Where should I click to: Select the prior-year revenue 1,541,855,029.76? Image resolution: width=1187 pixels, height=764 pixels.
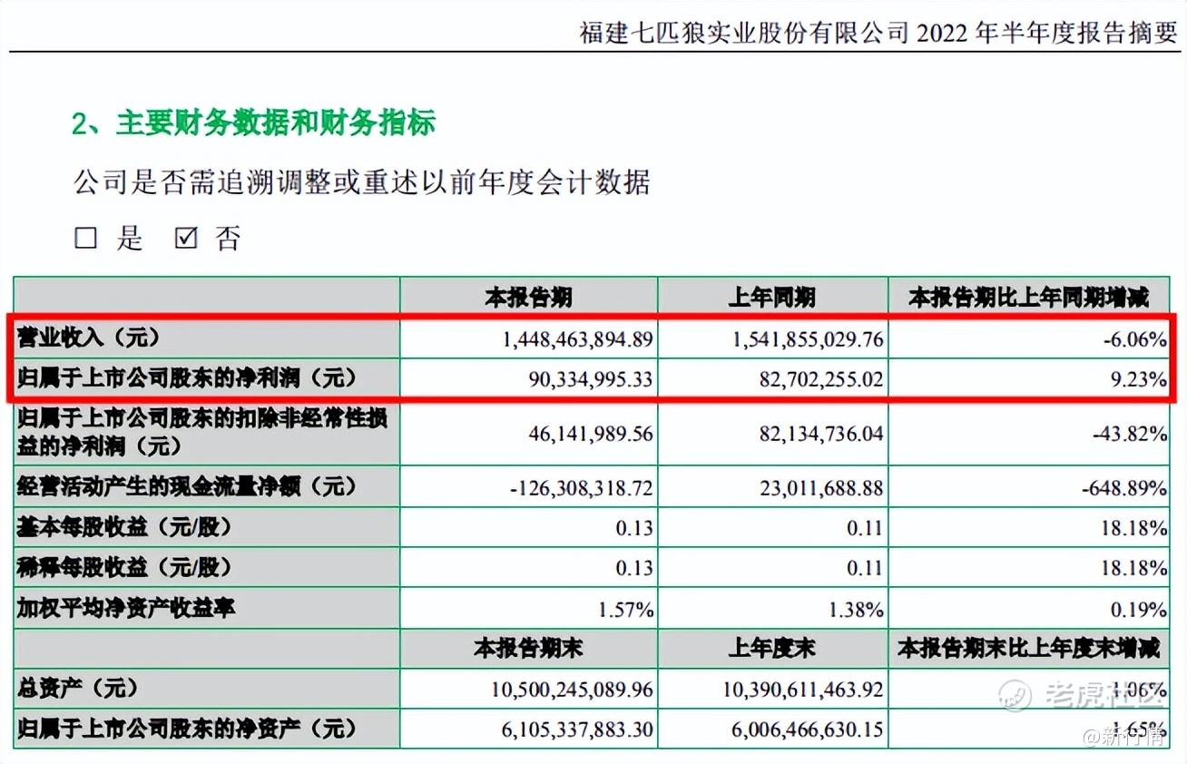point(808,339)
